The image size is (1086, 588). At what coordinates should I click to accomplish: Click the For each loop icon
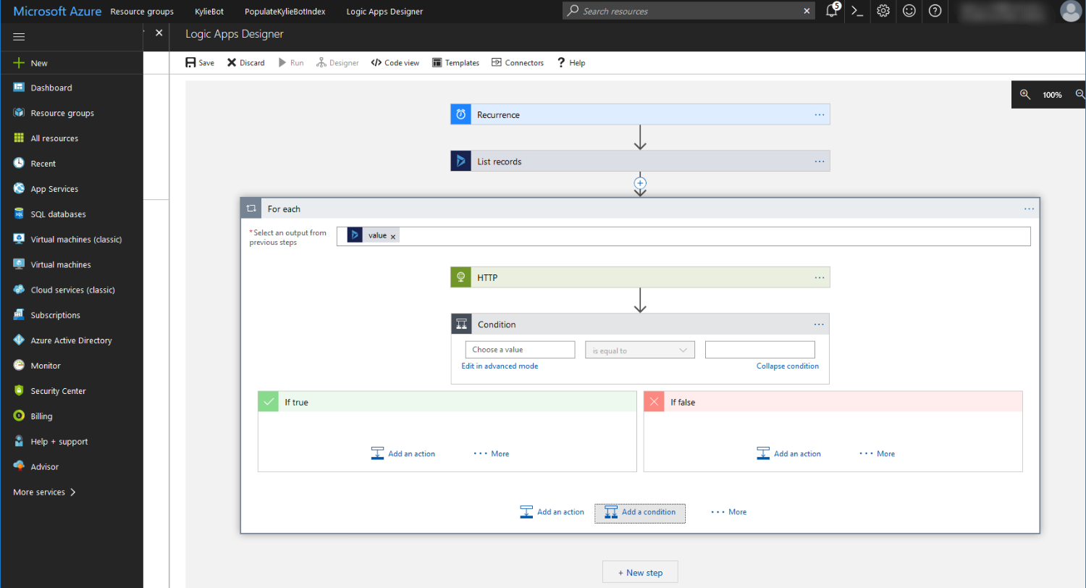point(251,209)
